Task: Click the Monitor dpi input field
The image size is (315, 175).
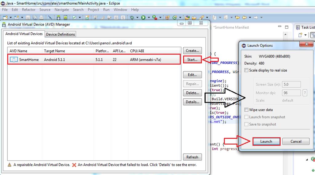Action: click(292, 93)
